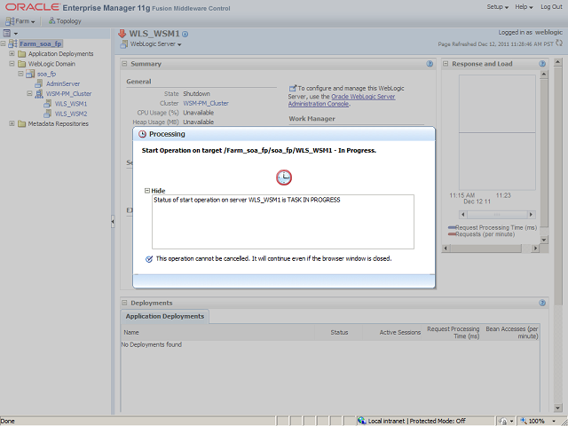This screenshot has width=568, height=426.
Task: Open the Deployments panel help icon
Action: click(555, 303)
